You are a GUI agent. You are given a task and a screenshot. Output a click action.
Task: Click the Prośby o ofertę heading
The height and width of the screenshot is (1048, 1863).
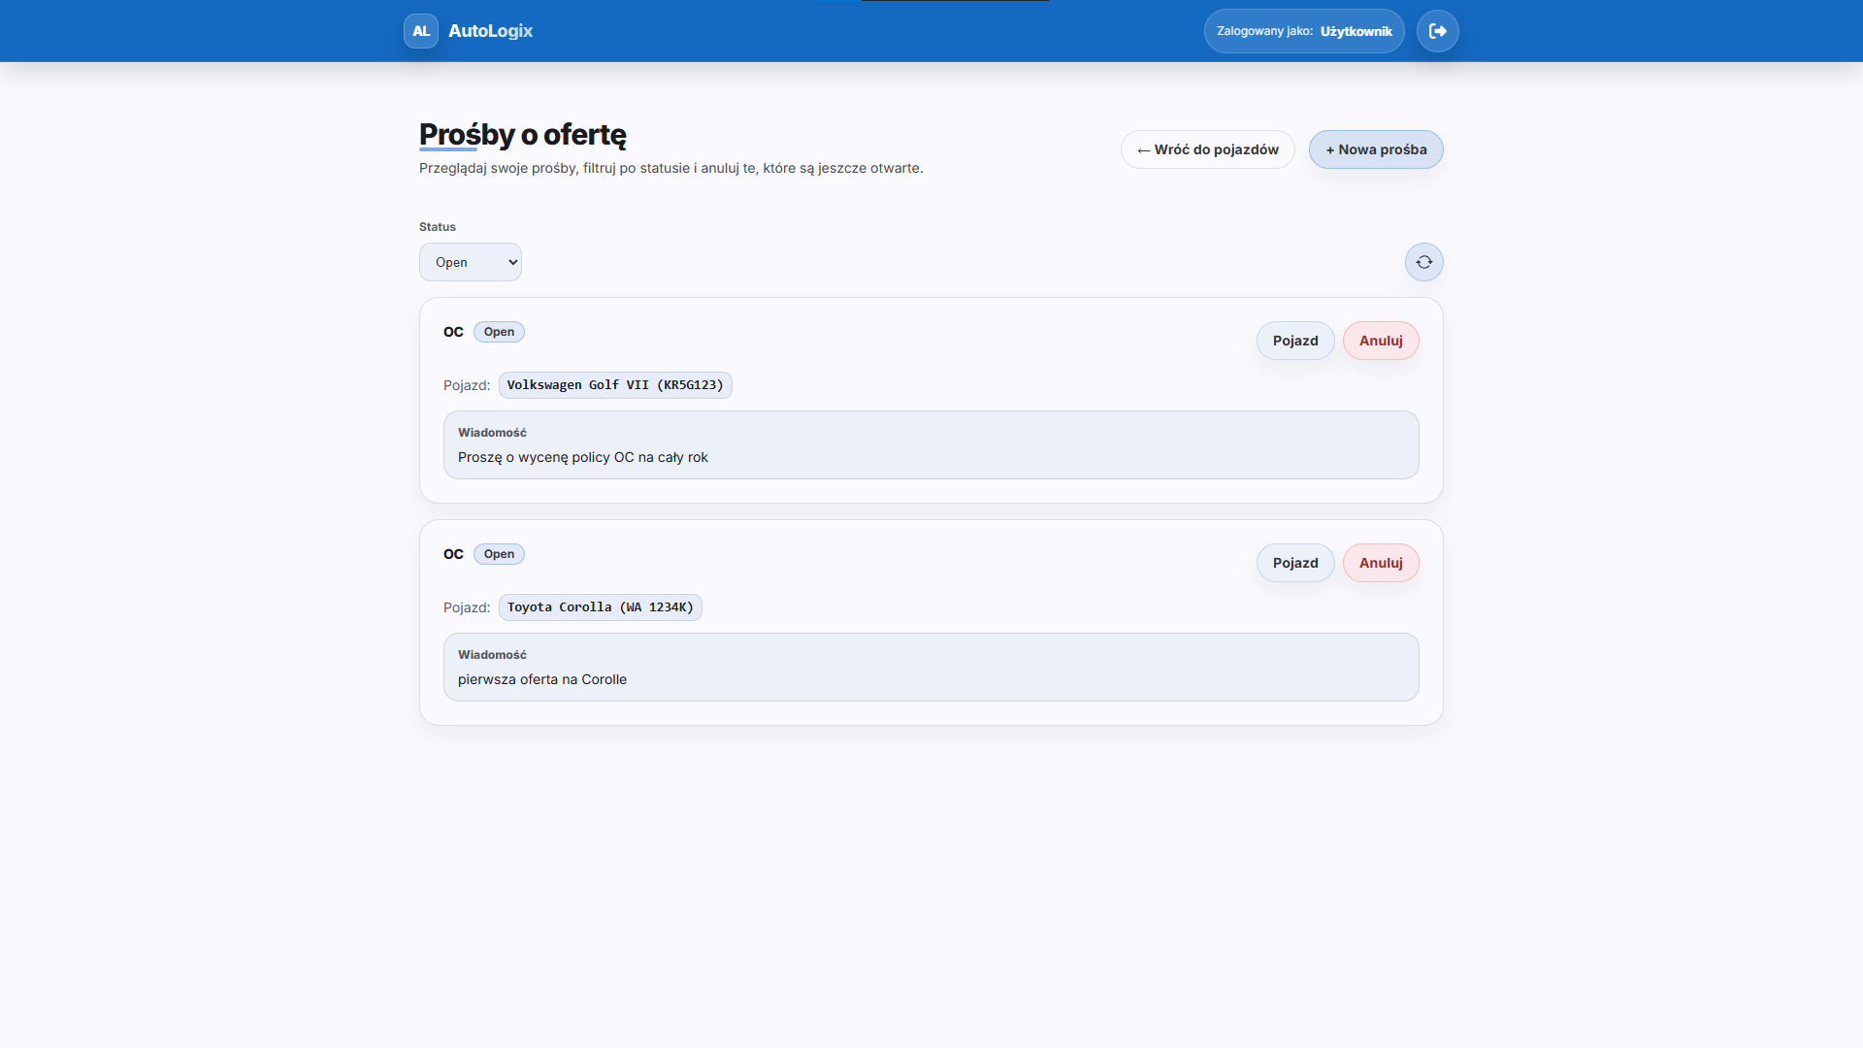523,134
